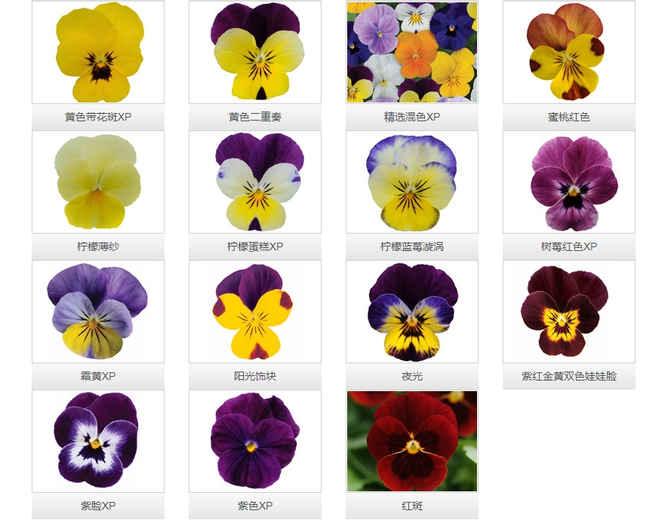
Task: Click the 黄色二重奏 text label
Action: click(255, 117)
